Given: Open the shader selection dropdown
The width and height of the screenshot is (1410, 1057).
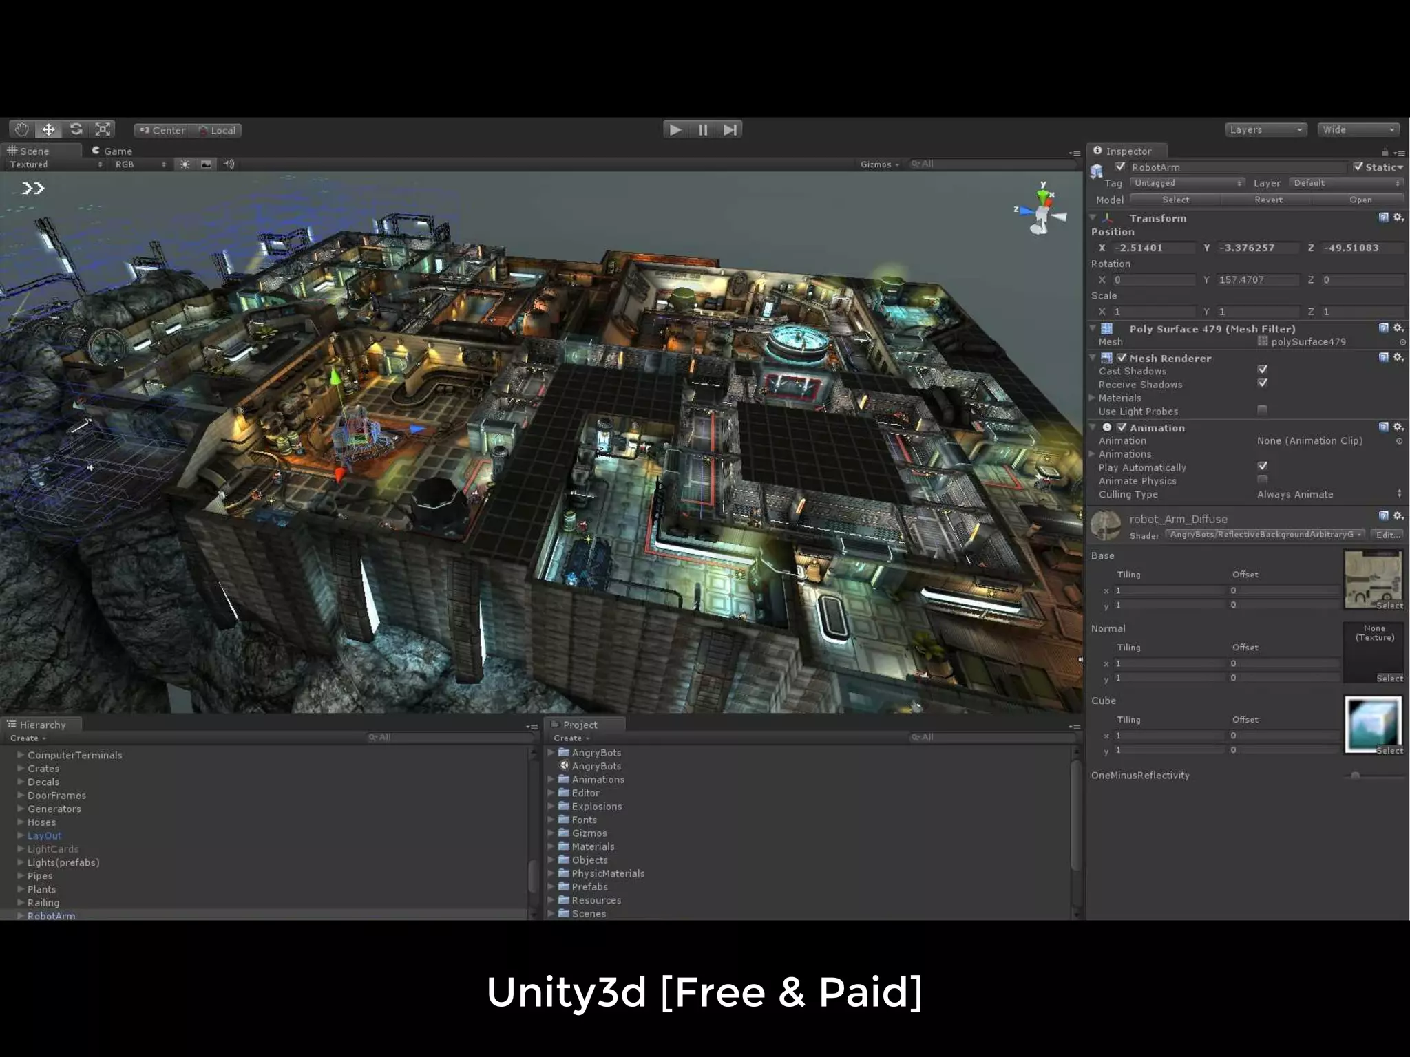Looking at the screenshot, I should pyautogui.click(x=1265, y=535).
